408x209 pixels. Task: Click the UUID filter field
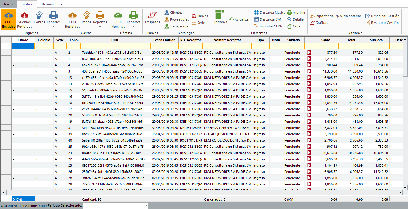coord(116,46)
